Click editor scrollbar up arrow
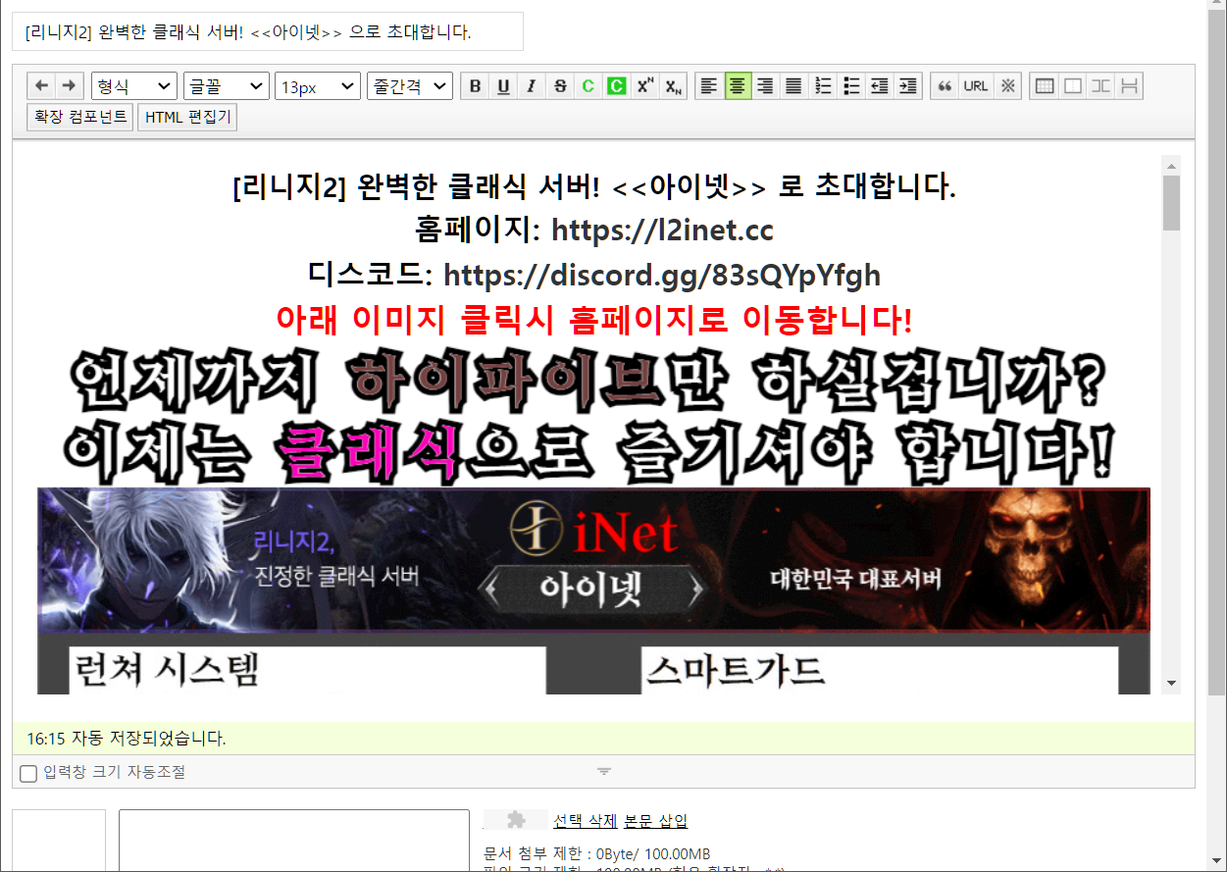 click(1172, 164)
